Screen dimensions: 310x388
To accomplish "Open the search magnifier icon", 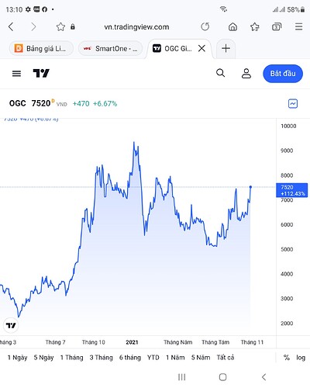I will pyautogui.click(x=220, y=73).
